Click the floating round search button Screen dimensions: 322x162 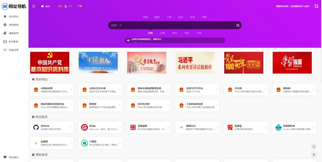(314, 146)
